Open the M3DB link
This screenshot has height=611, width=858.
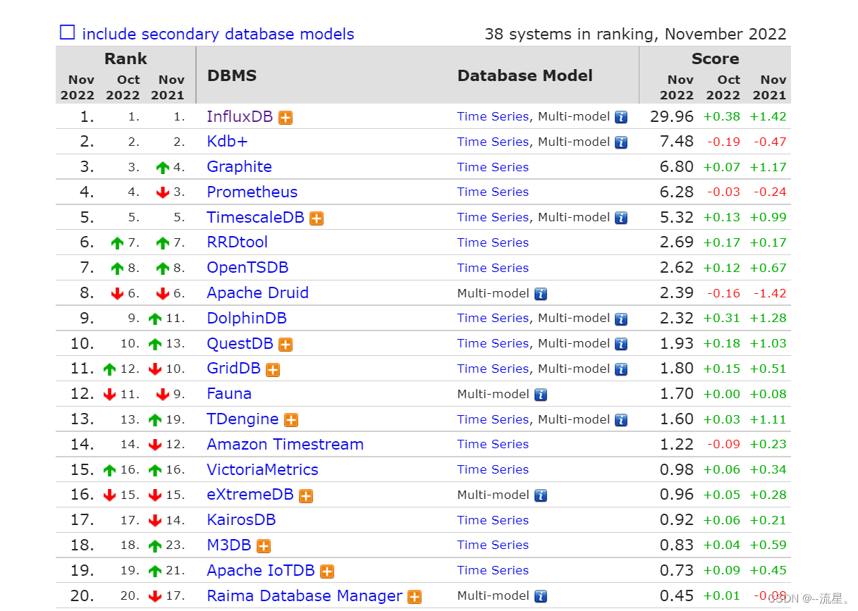pos(228,545)
